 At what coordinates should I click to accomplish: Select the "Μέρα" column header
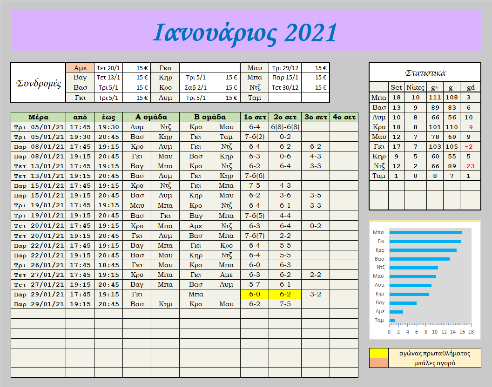coord(38,117)
